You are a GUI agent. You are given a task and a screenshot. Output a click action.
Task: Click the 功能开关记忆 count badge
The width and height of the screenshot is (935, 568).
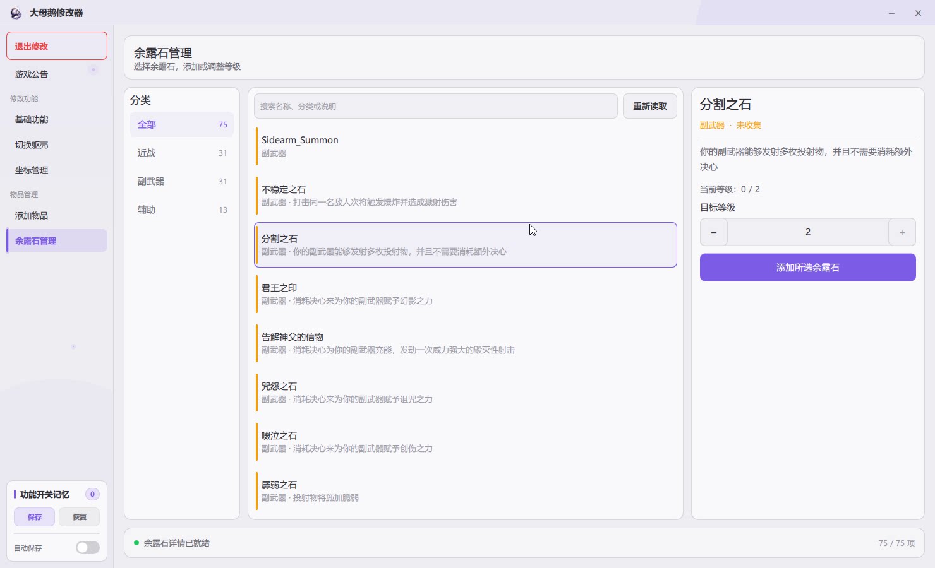pyautogui.click(x=92, y=494)
